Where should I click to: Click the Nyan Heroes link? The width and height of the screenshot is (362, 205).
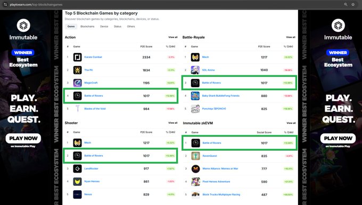(92, 182)
